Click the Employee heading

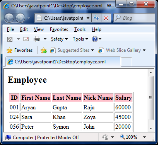tap(27, 80)
